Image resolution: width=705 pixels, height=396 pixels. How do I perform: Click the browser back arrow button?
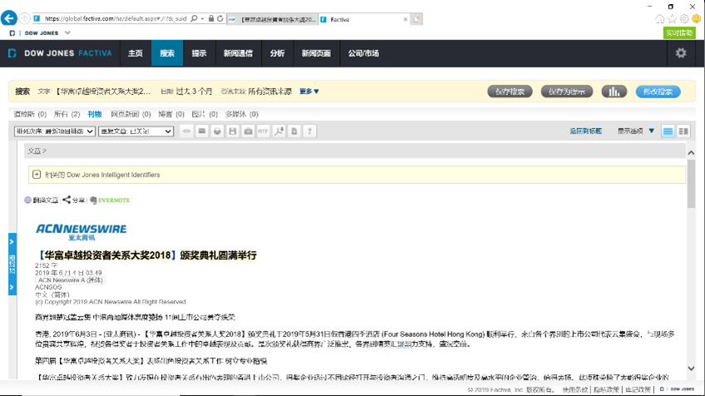(x=9, y=18)
